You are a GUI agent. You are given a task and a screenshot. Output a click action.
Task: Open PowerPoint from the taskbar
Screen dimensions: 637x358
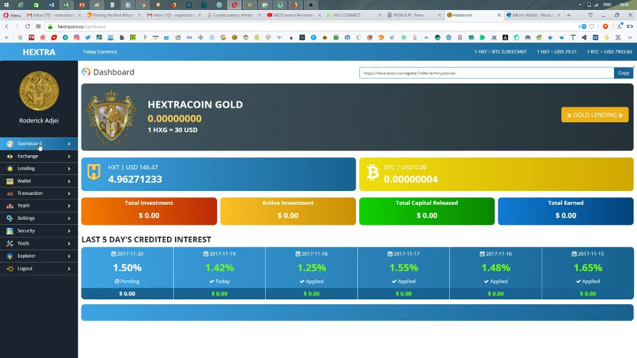[82, 5]
